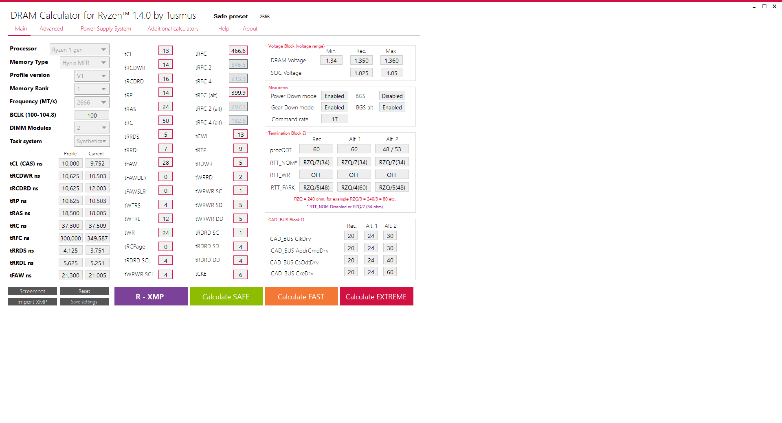
Task: Click the BGS Disabled value
Action: point(392,96)
